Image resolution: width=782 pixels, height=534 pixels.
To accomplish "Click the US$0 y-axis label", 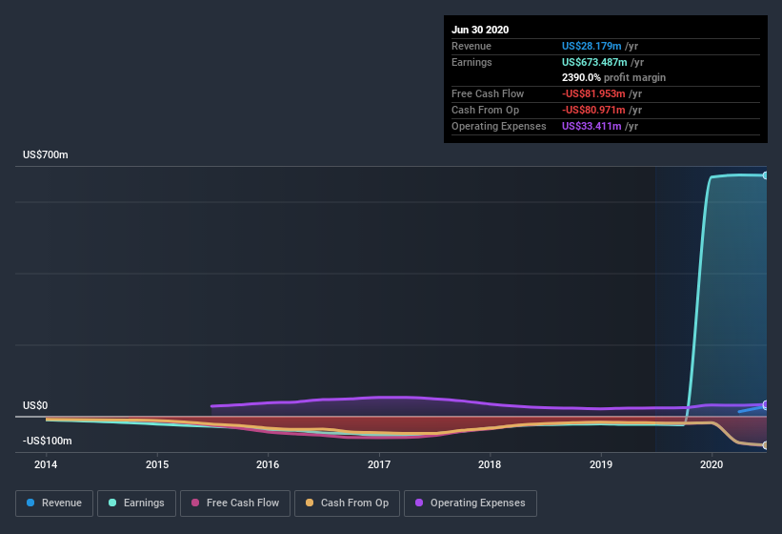I will (x=35, y=405).
